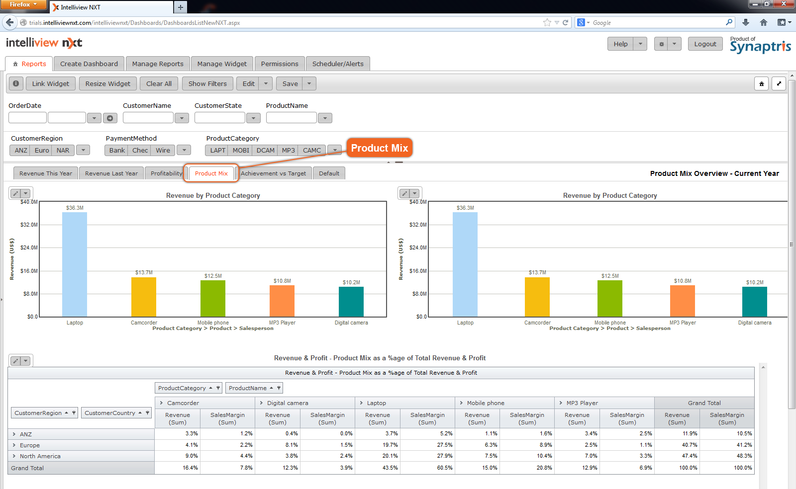
Task: Click pencil edit icon on left revenue chart
Action: pyautogui.click(x=15, y=193)
